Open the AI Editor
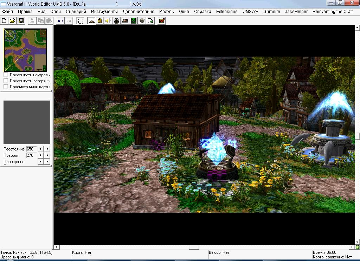The width and height of the screenshot is (360, 270). pos(134,21)
